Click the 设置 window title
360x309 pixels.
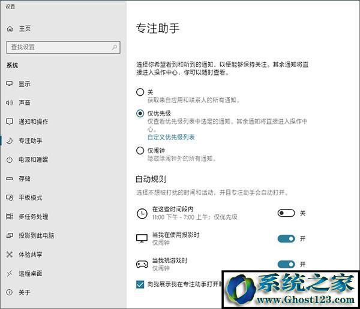point(10,7)
